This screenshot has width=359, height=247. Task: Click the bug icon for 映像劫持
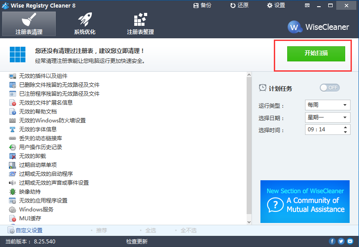(12, 192)
